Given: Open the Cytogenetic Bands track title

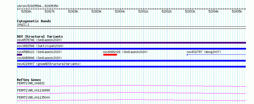Looking at the screenshot, I should coord(34,21).
